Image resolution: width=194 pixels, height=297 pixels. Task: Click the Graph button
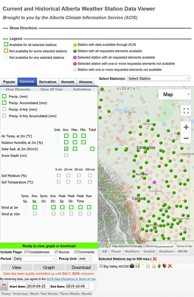(x=49, y=268)
